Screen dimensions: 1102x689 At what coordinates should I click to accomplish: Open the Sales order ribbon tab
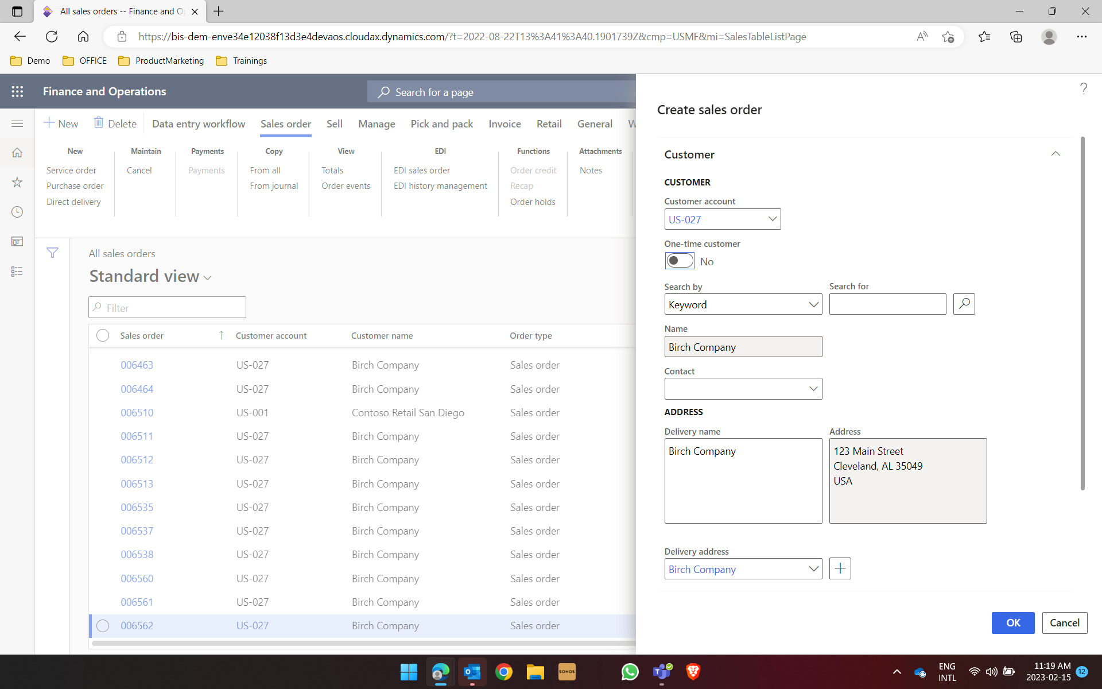click(x=286, y=124)
